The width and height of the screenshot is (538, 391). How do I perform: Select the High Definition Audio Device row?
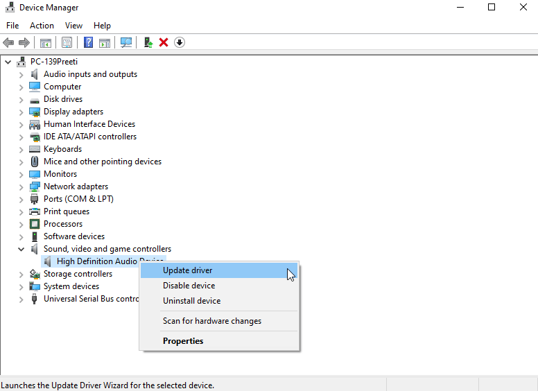103,261
